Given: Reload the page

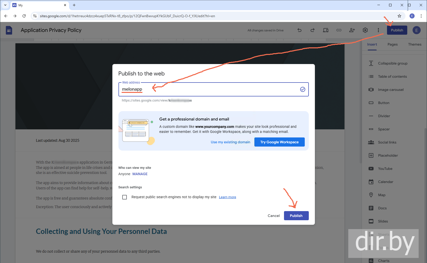Looking at the screenshot, I should click(x=24, y=16).
